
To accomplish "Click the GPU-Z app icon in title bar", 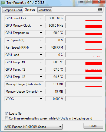I will pos(3,3).
